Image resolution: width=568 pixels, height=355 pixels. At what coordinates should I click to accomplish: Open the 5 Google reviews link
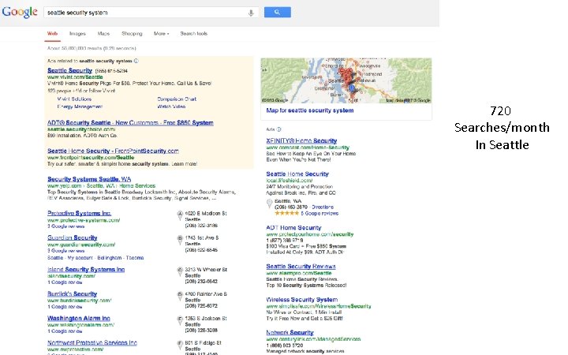pos(319,213)
